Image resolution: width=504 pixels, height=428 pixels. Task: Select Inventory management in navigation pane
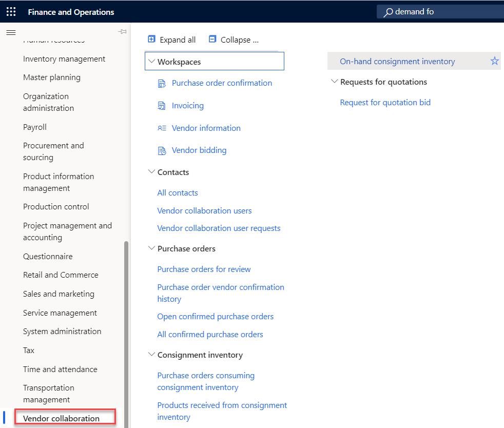pos(64,59)
